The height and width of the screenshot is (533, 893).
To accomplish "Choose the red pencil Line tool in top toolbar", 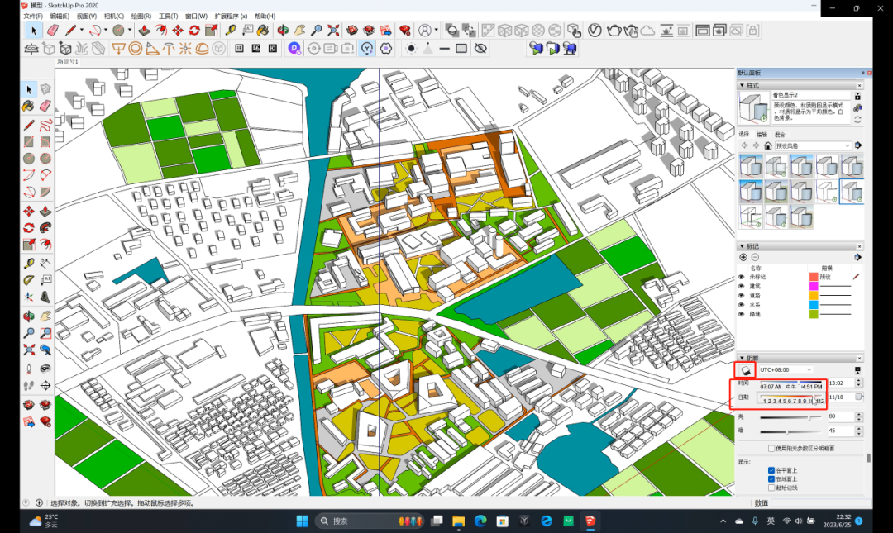I will click(x=70, y=31).
